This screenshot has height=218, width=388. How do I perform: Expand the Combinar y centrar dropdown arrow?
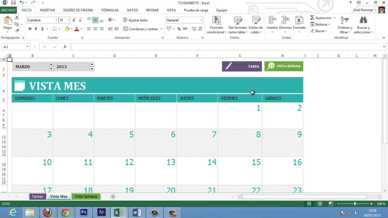click(161, 29)
